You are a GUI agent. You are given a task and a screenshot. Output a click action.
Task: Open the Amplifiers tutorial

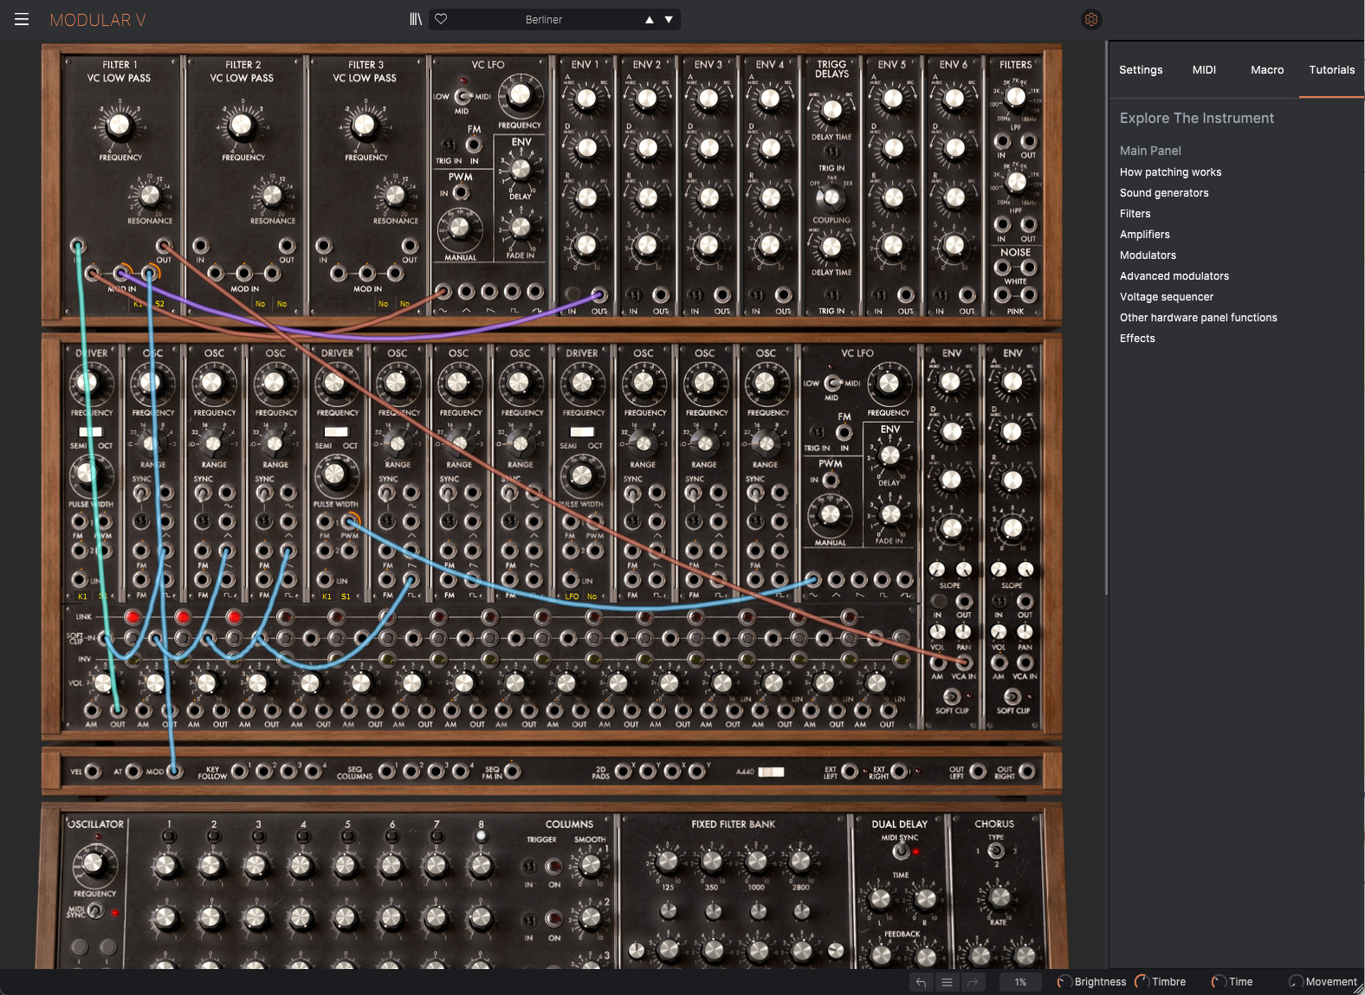point(1144,235)
